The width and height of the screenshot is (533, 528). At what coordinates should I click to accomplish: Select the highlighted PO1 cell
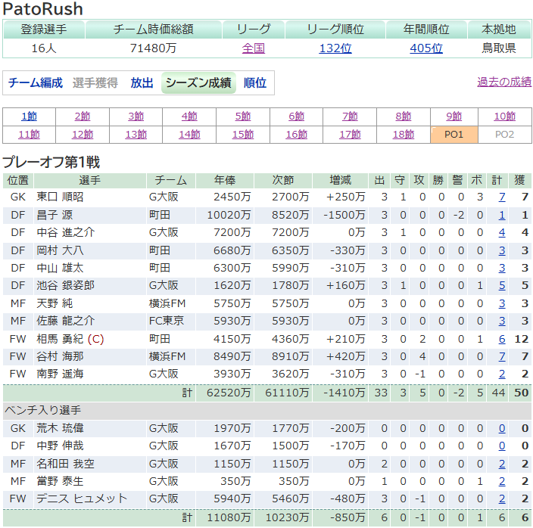(x=454, y=135)
